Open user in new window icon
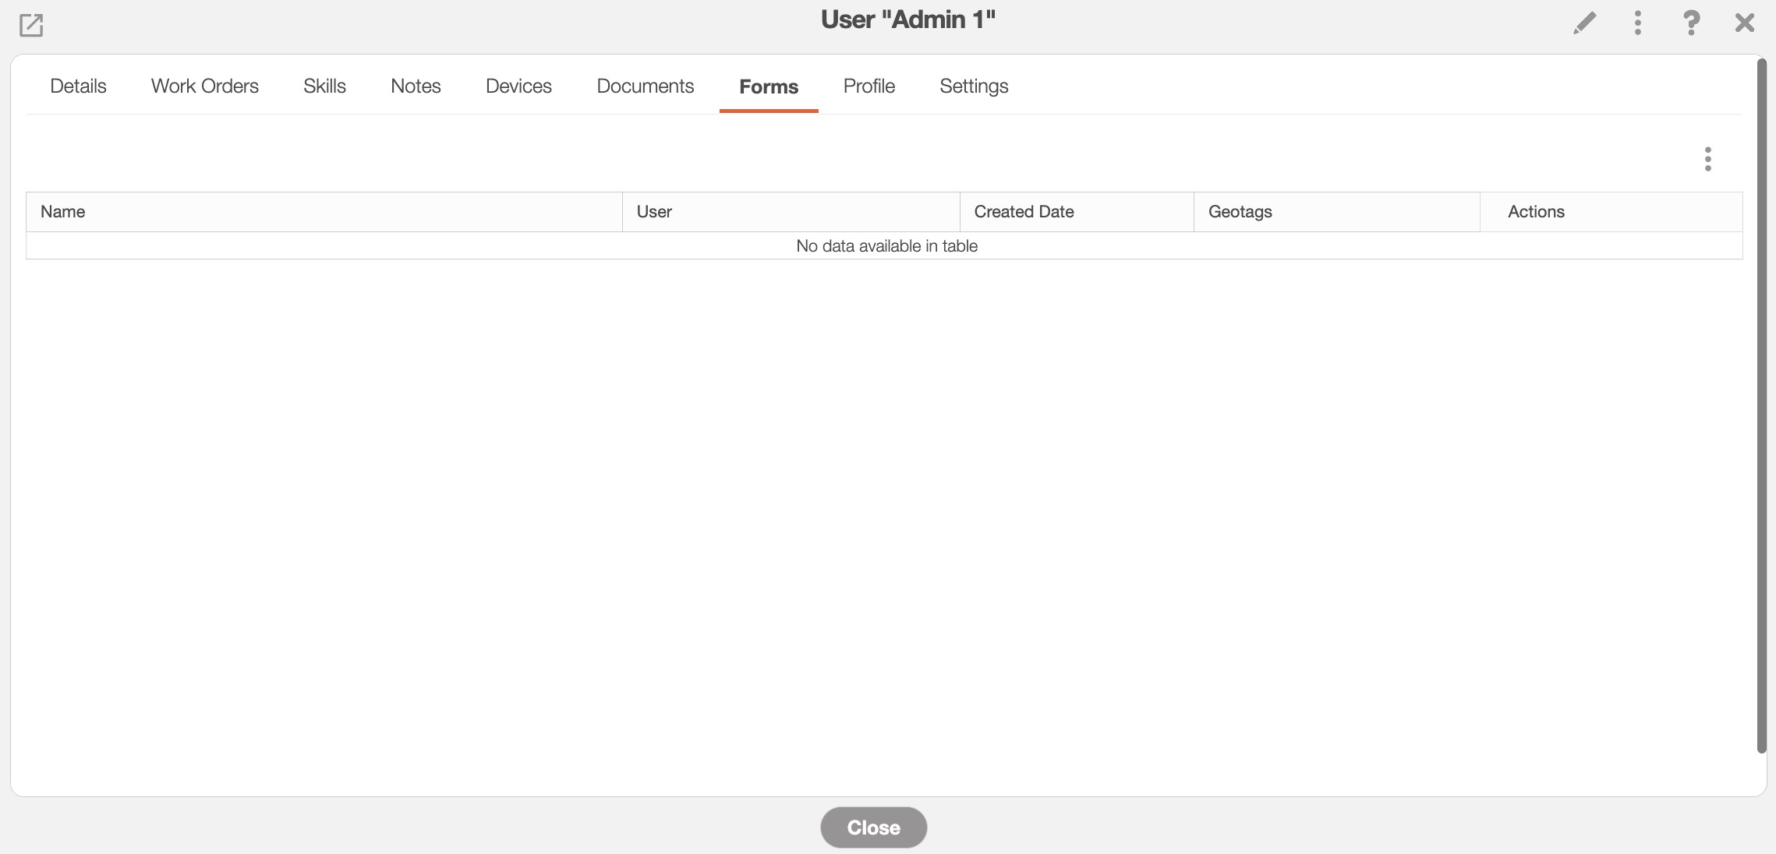 click(31, 25)
